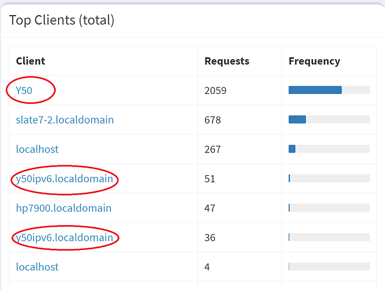Click the 47 requests count cell
This screenshot has height=290, width=385.
210,208
